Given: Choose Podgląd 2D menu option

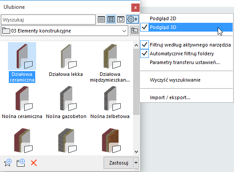Looking at the screenshot, I should 186,18.
